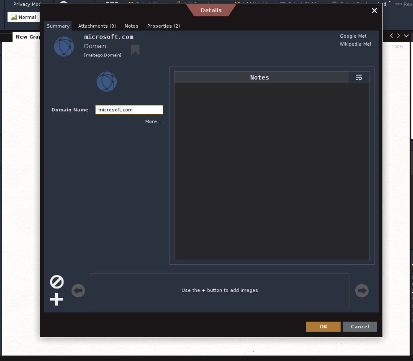Close the Details dialog
This screenshot has width=413, height=361.
pos(374,10)
